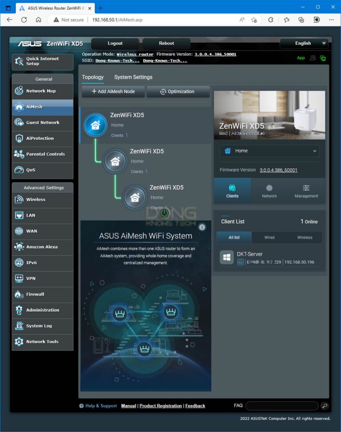This screenshot has width=341, height=432.
Task: Switch to the node Management tab
Action: click(x=306, y=191)
